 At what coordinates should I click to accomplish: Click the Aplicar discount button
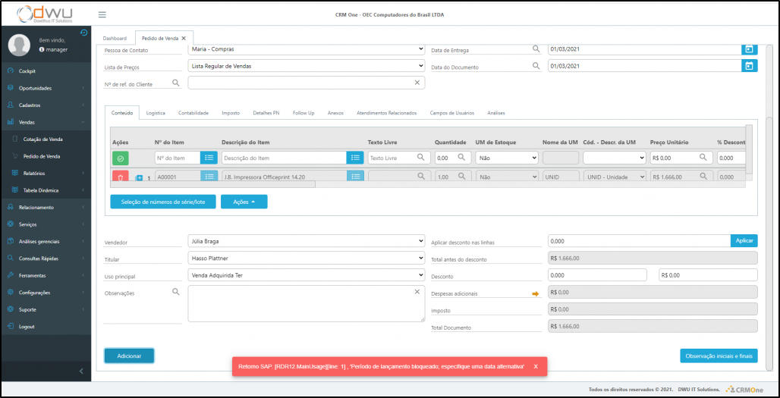[x=744, y=240]
